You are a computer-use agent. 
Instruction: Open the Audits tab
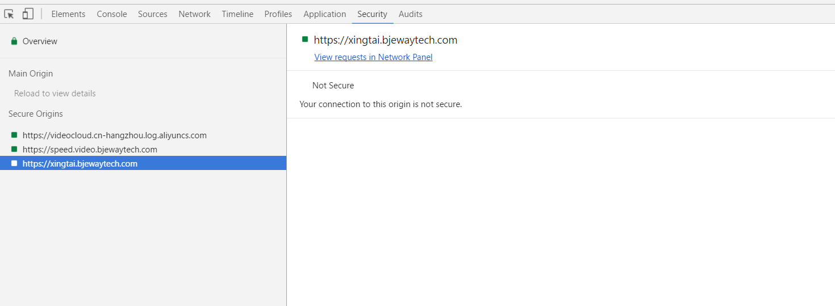pyautogui.click(x=411, y=14)
